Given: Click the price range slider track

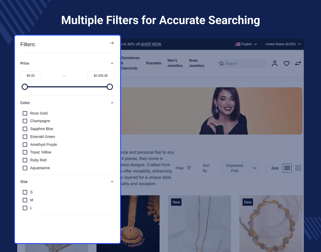Looking at the screenshot, I should [x=67, y=87].
